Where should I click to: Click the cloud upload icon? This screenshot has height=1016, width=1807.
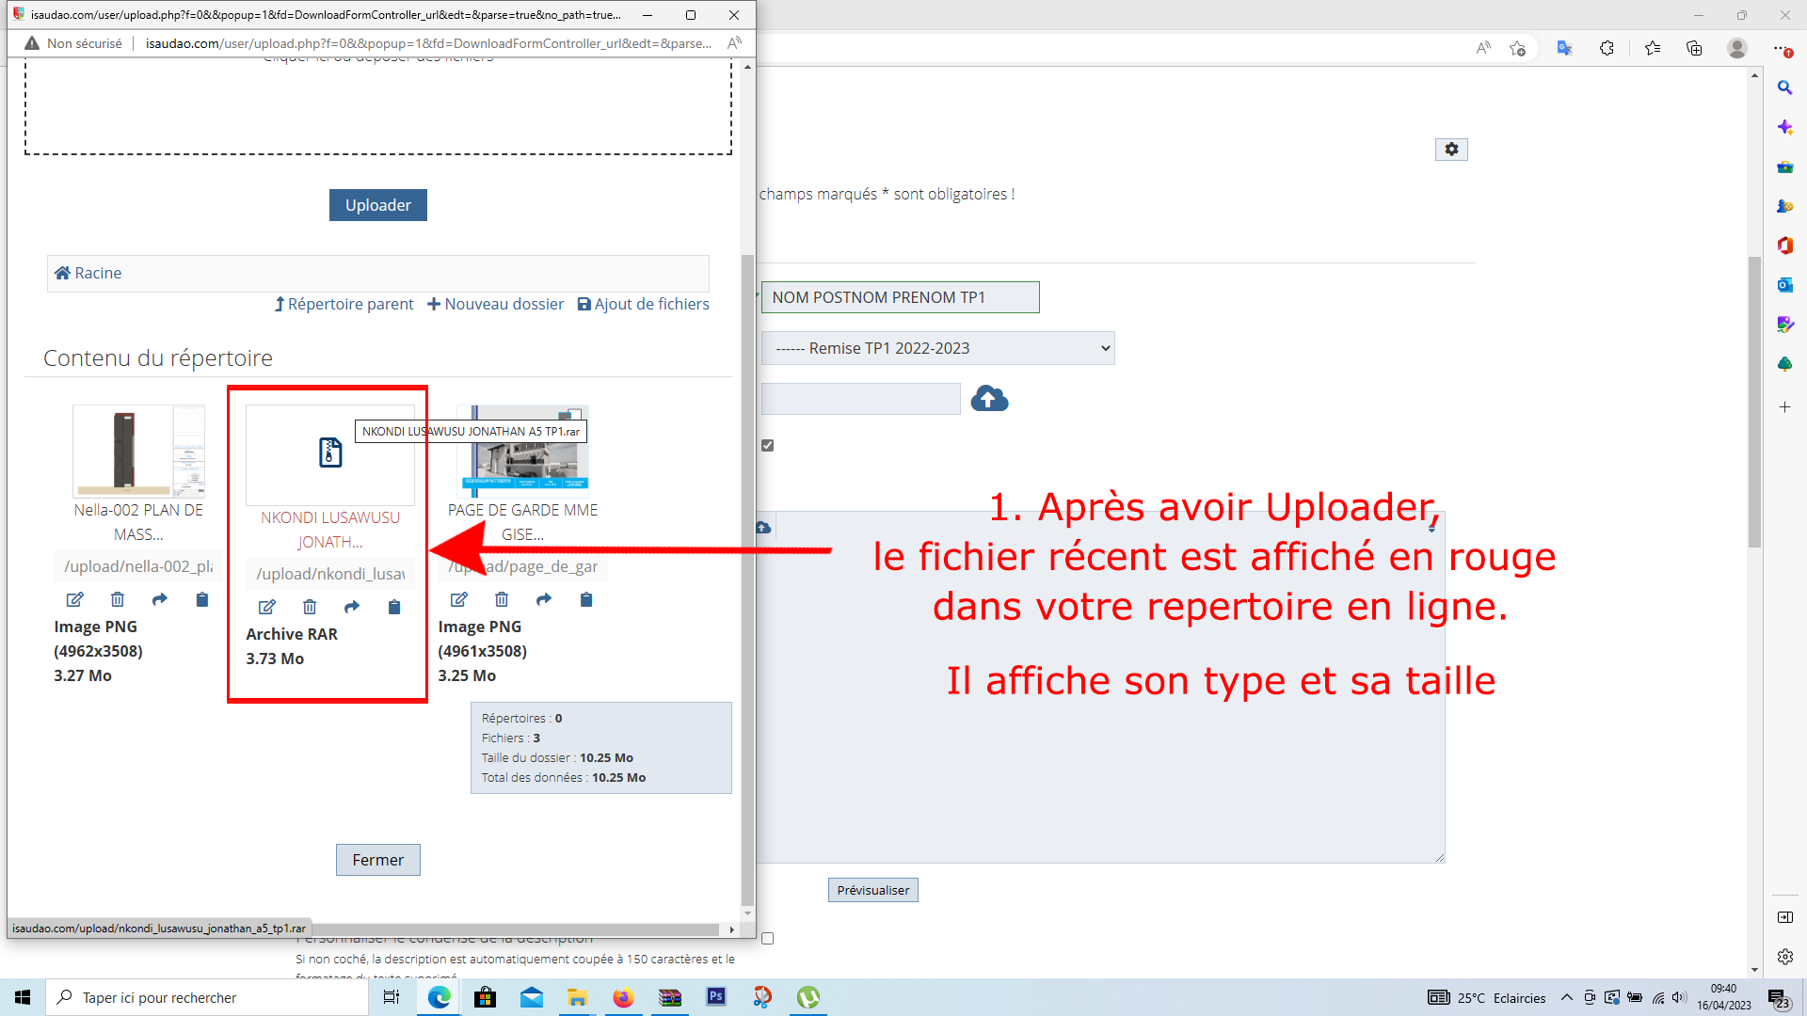989,399
